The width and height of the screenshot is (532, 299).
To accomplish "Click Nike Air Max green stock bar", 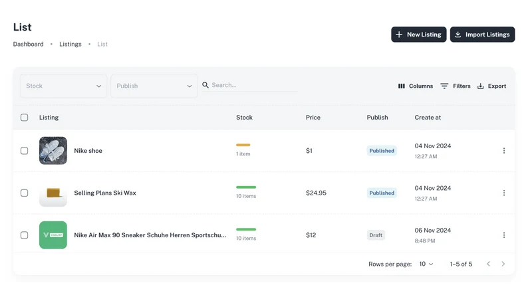I will pos(246,229).
